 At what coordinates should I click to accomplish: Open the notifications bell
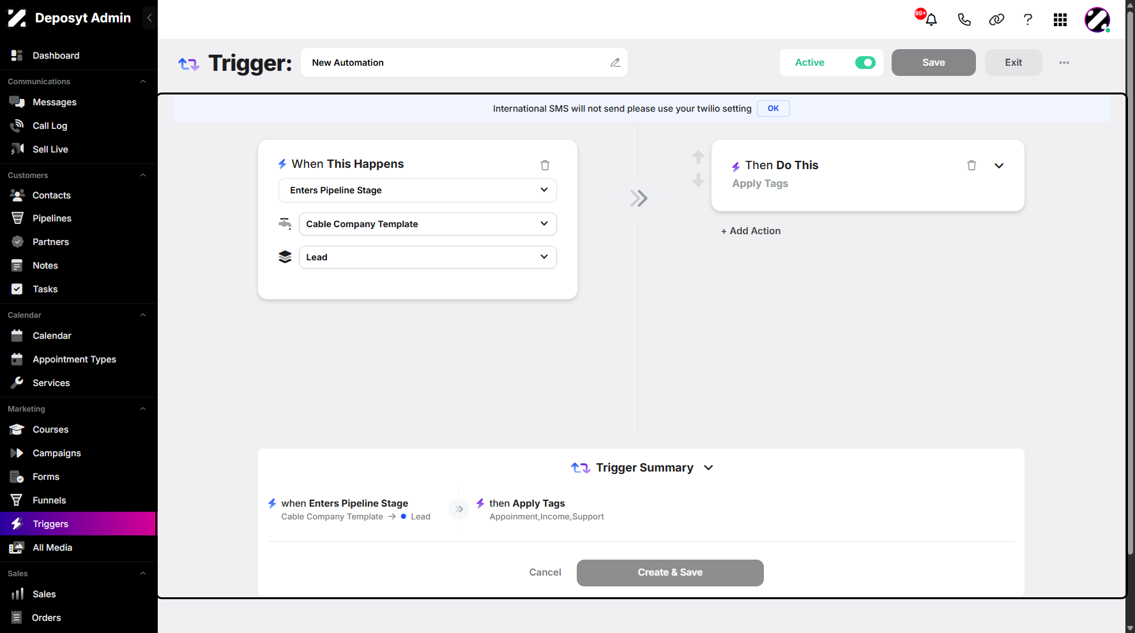point(931,20)
